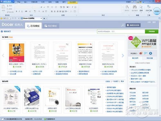Open the 页面布局 ribbon tab
Screen dimensions: 161x121
pyautogui.click(x=34, y=2)
